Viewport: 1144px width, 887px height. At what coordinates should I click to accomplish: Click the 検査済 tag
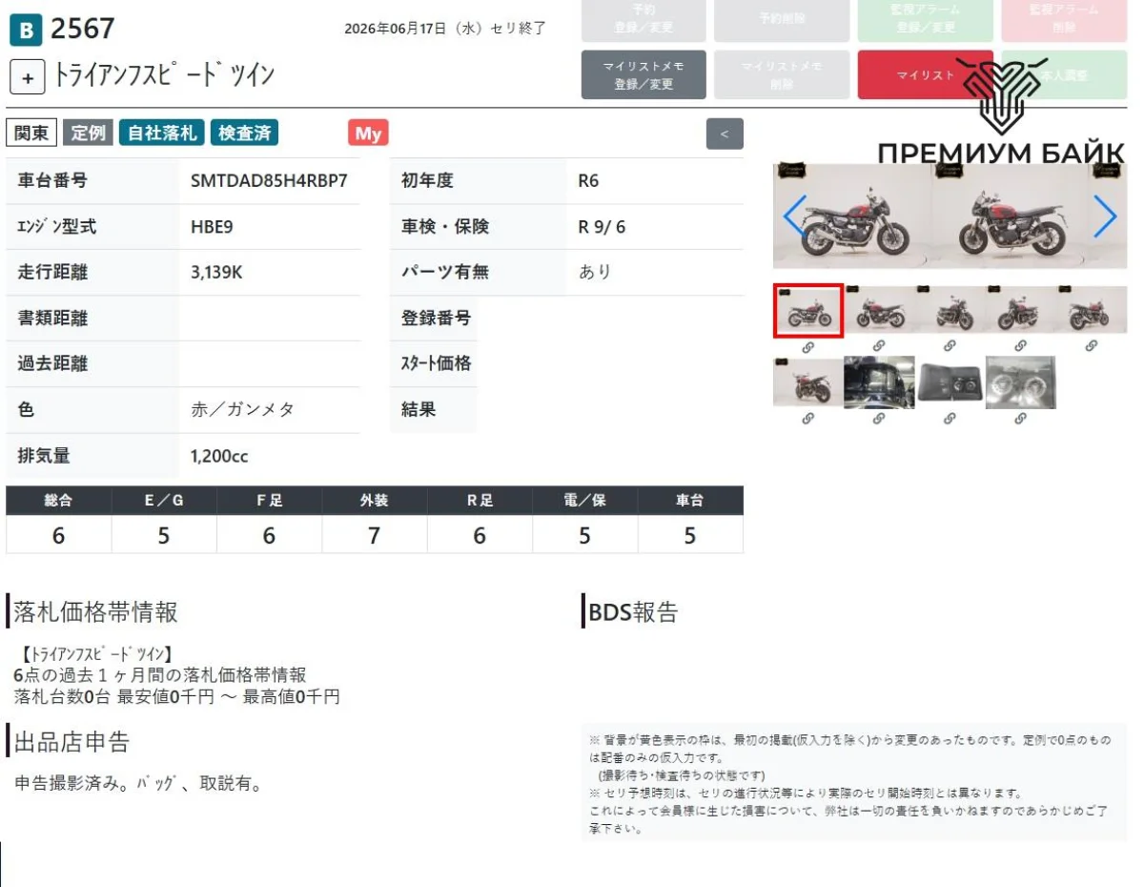coord(244,133)
